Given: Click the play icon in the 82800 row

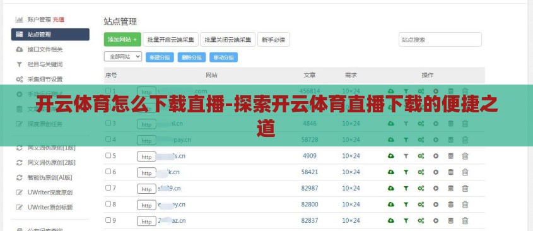Looking at the screenshot, I should click(436, 204).
